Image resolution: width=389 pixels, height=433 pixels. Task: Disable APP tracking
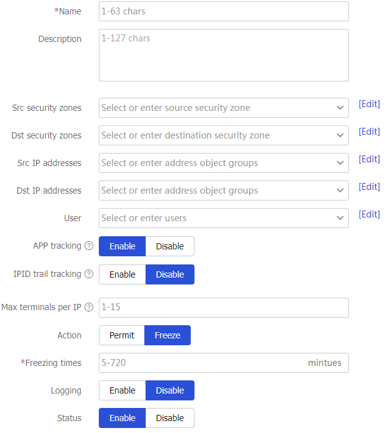[169, 246]
